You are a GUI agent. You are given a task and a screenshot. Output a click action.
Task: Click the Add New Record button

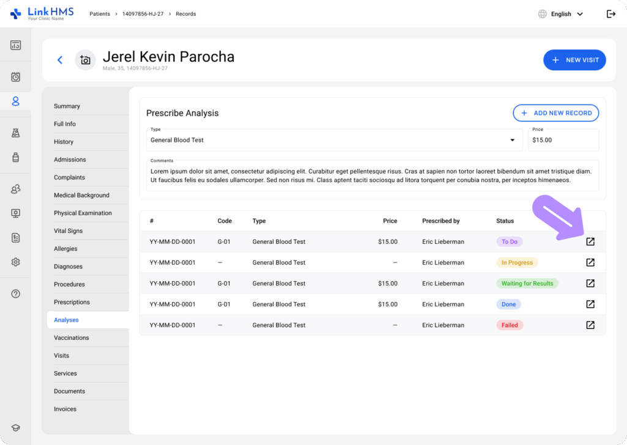(556, 113)
